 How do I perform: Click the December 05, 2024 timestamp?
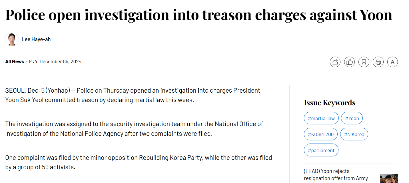pos(55,61)
